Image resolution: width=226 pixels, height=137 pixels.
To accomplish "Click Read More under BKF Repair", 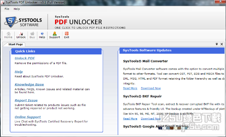I will coord(130,119).
